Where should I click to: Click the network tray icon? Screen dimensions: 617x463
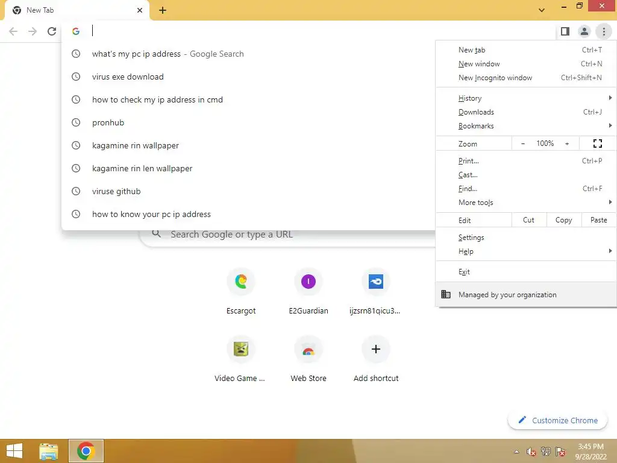(546, 451)
